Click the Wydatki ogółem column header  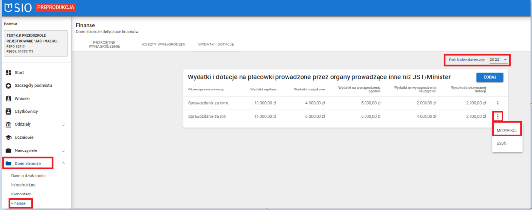tap(263, 90)
